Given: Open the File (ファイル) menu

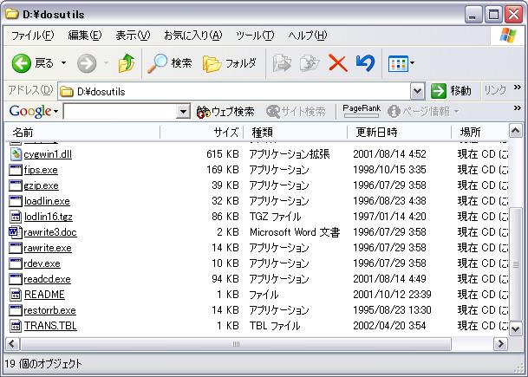Looking at the screenshot, I should click(32, 36).
